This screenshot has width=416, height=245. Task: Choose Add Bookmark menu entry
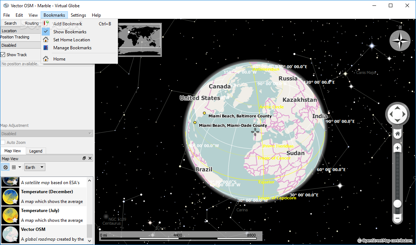tap(79, 24)
